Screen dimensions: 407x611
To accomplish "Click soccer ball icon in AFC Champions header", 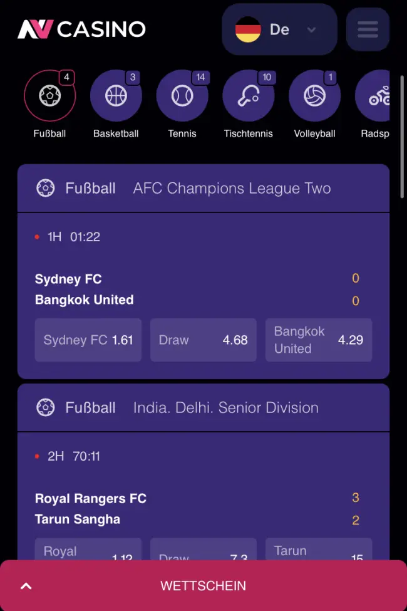I will pos(46,188).
